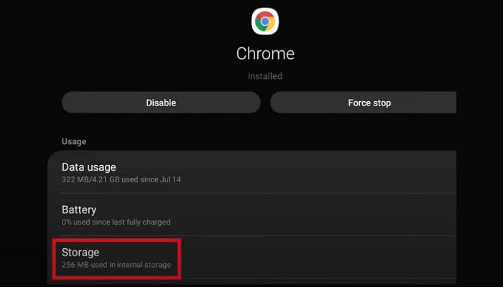The image size is (503, 287).
Task: Click the 322 MB/4.21 GB usage subtitle
Action: [x=121, y=179]
